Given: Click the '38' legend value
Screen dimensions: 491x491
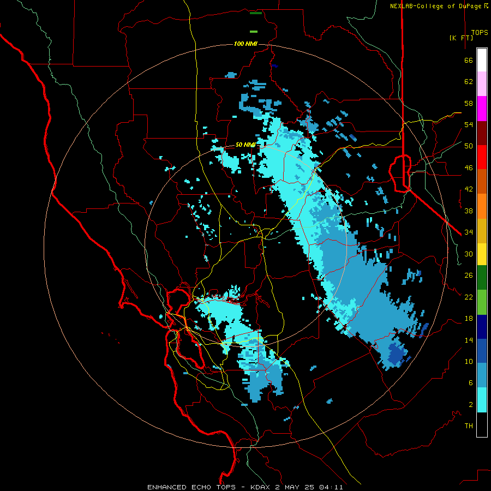Looking at the screenshot, I should point(469,211).
